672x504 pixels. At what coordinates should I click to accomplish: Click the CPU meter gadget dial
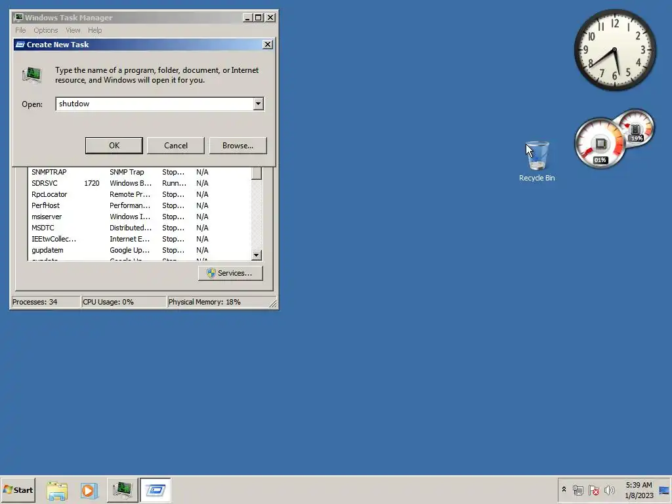[x=600, y=144]
